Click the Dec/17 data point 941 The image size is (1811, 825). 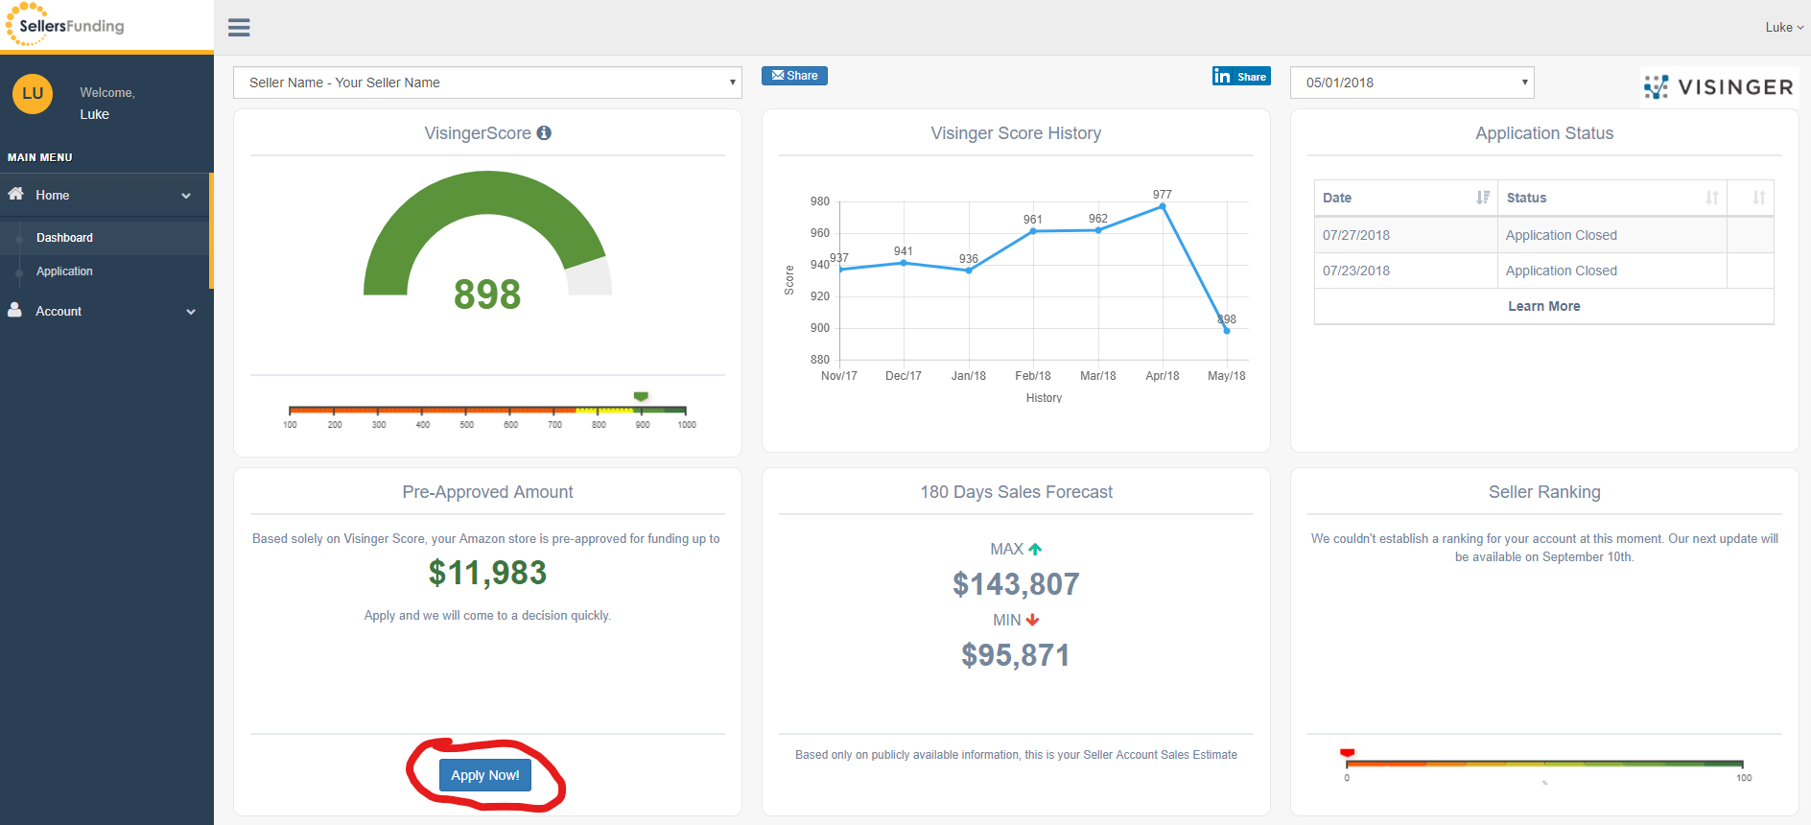coord(904,263)
